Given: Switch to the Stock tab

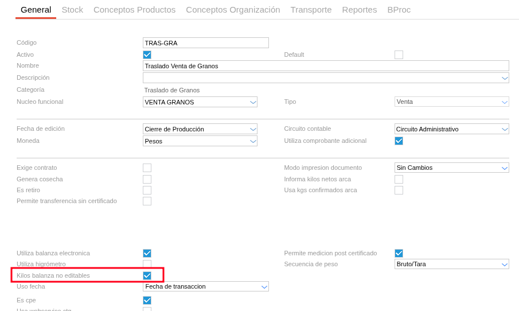Looking at the screenshot, I should point(72,10).
